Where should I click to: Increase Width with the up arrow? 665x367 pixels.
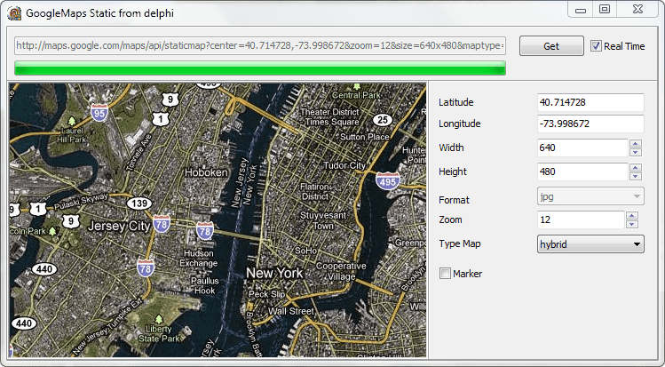635,143
